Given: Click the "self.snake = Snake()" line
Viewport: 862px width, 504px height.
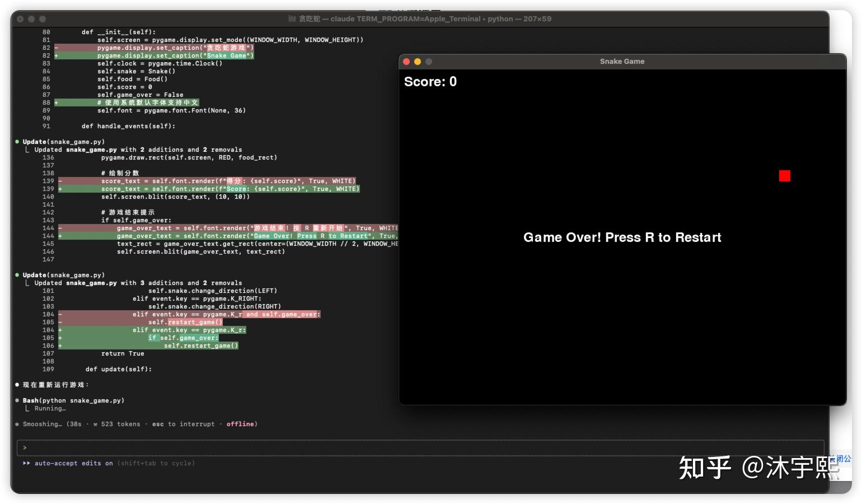Looking at the screenshot, I should [137, 71].
